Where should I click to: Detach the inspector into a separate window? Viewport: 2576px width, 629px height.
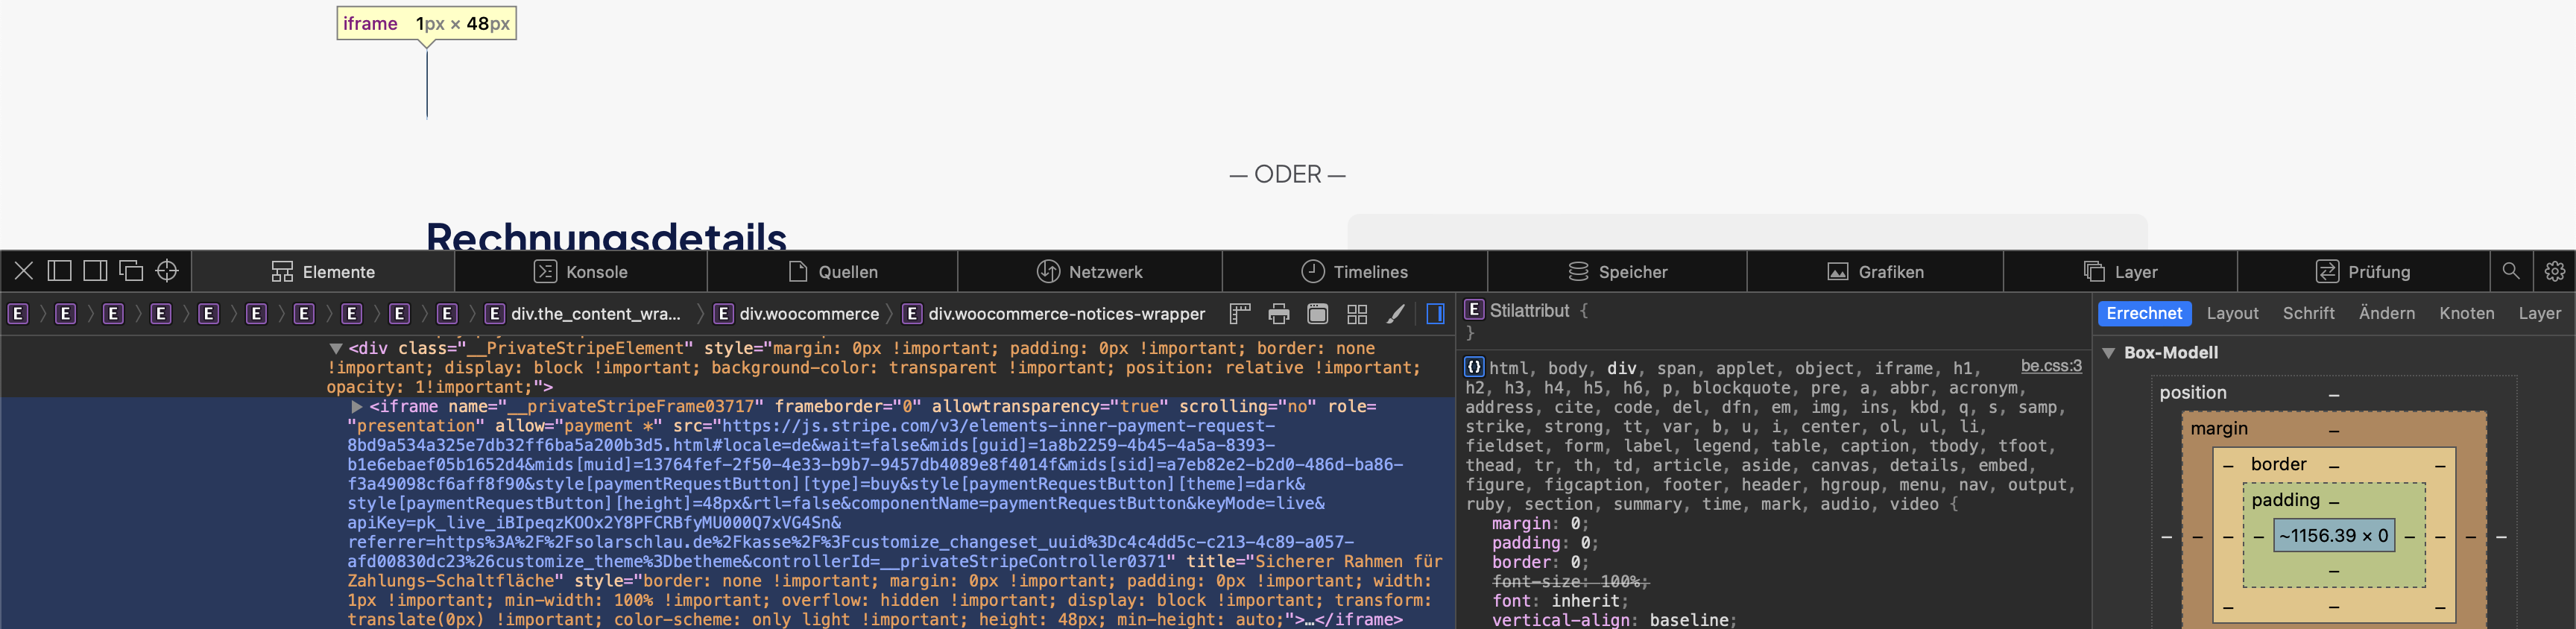tap(131, 271)
